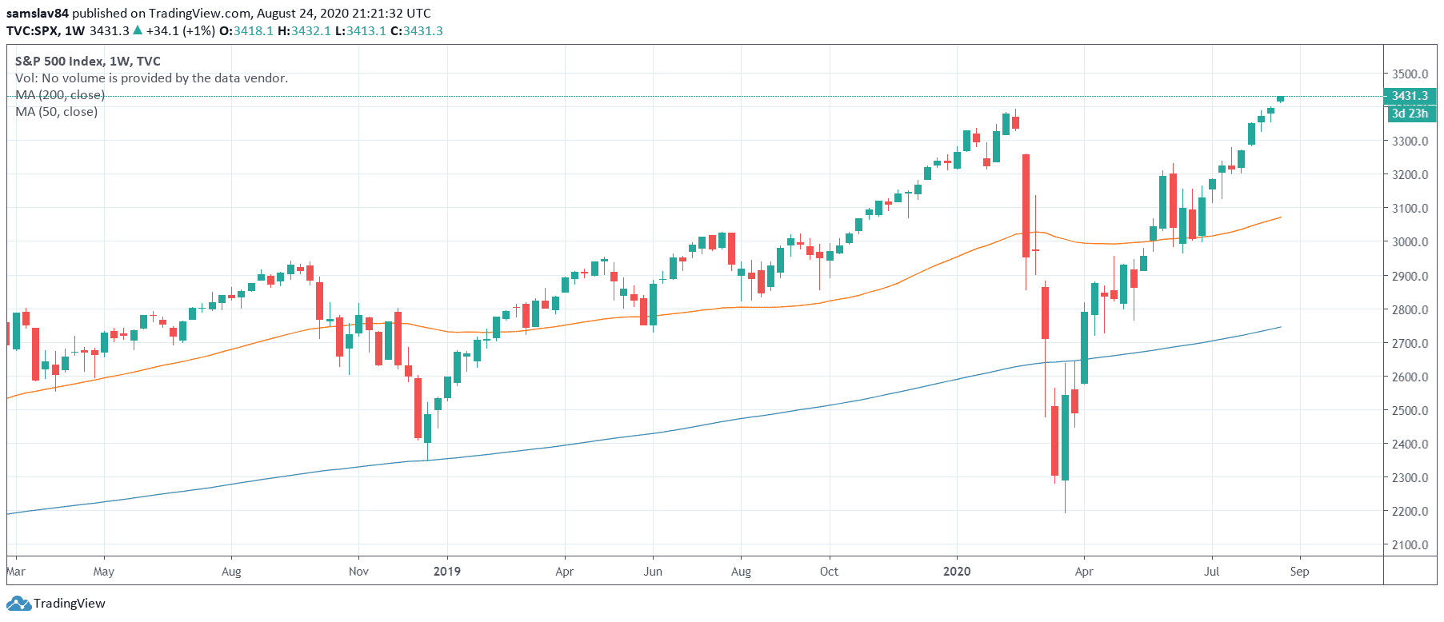Click the 2019 label on time axis

click(x=446, y=572)
